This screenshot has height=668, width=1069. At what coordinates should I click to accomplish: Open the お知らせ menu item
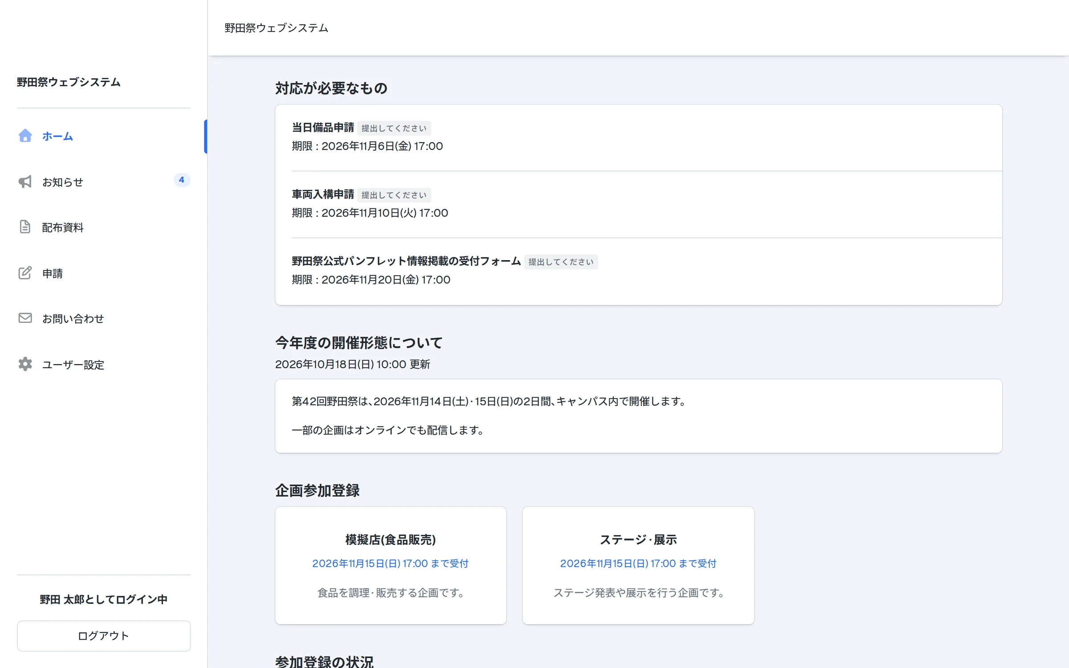point(104,182)
